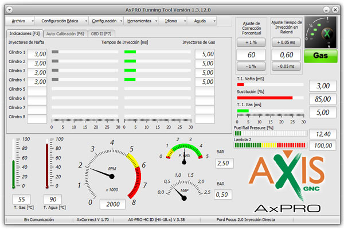Decrease percentage correction with - 1 % button
This screenshot has height=229, width=344.
coord(251,66)
